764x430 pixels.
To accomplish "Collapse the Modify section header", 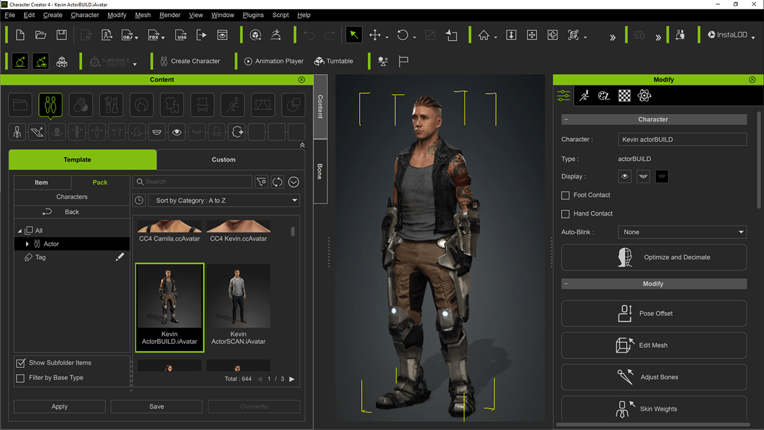I will click(x=566, y=284).
